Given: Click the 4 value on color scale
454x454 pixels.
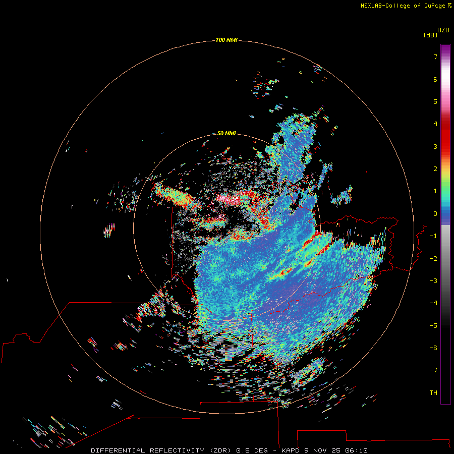Looking at the screenshot, I should pyautogui.click(x=435, y=124).
